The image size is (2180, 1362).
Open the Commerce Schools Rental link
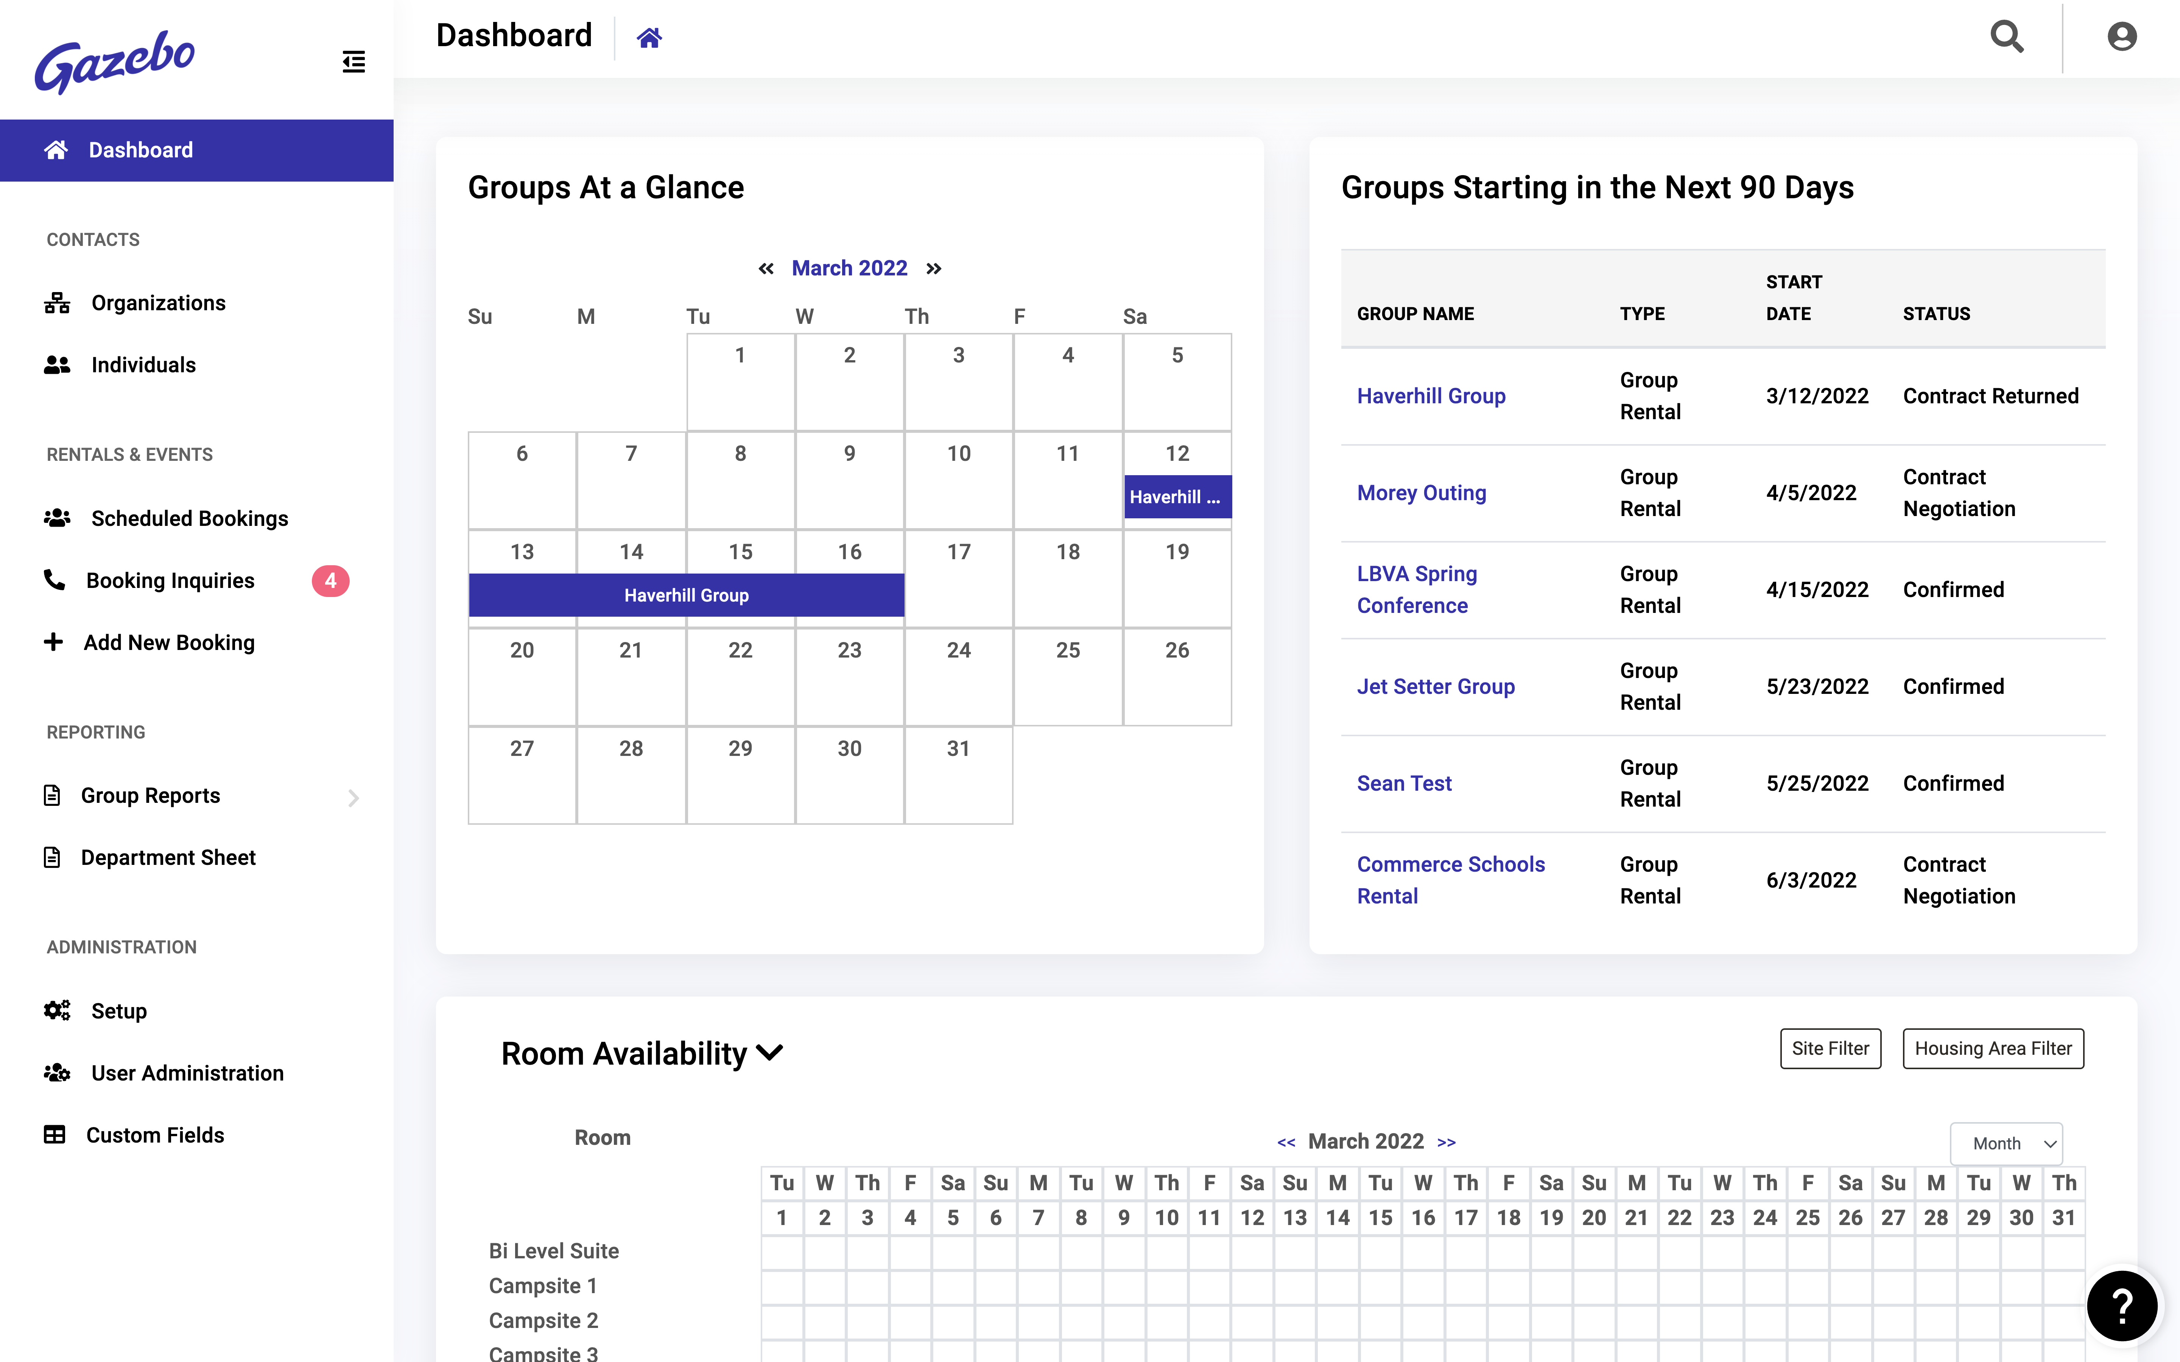click(x=1450, y=880)
